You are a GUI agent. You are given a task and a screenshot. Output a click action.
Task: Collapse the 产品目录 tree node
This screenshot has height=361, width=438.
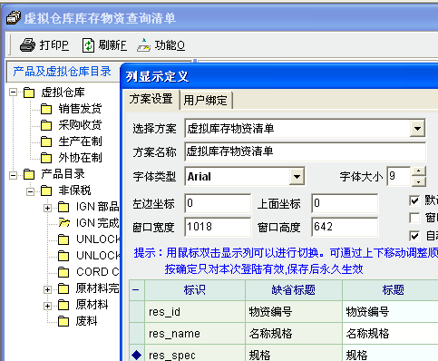13,175
